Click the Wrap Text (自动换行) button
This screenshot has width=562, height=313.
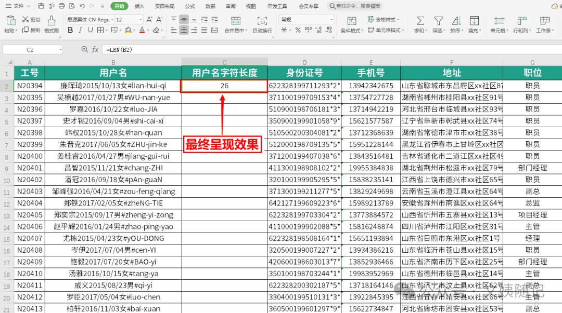point(262,24)
